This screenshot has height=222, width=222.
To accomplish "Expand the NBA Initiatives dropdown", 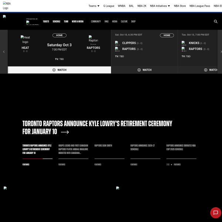I will coord(160,6).
